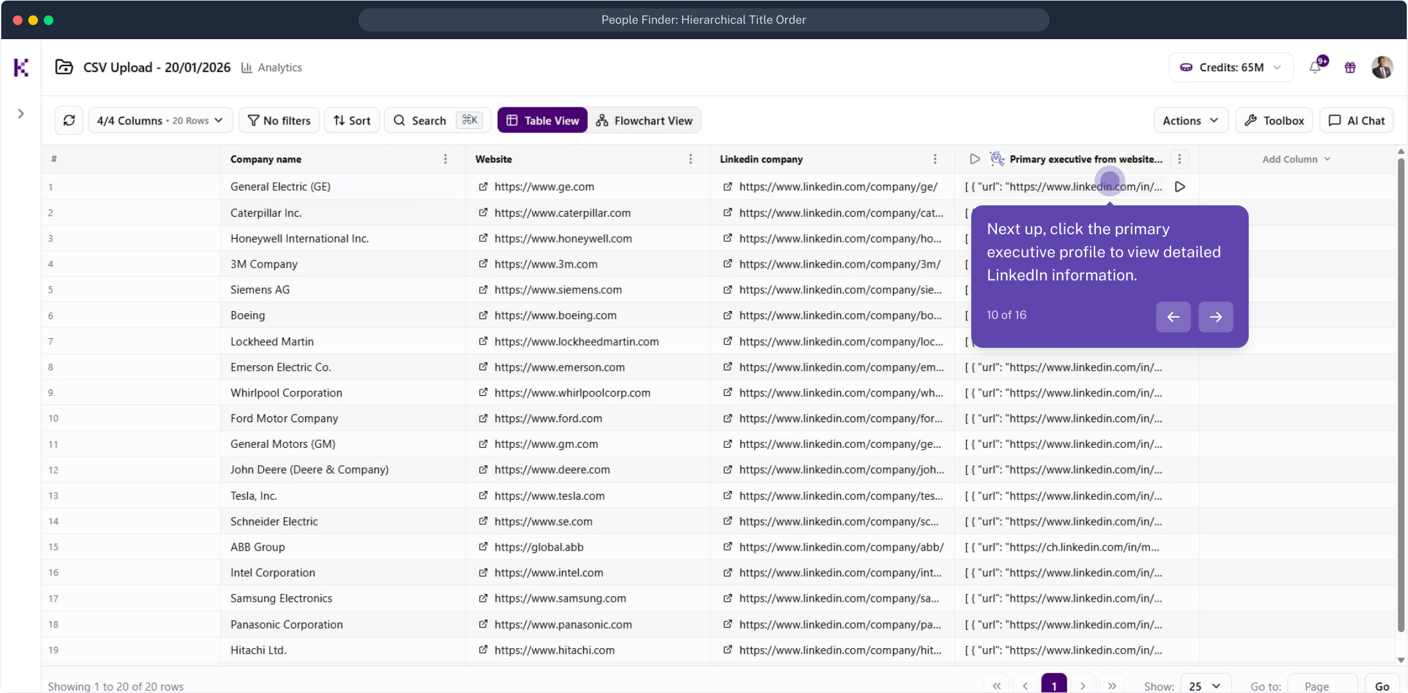This screenshot has height=693, width=1408.
Task: Open the Analytics view
Action: tap(272, 67)
